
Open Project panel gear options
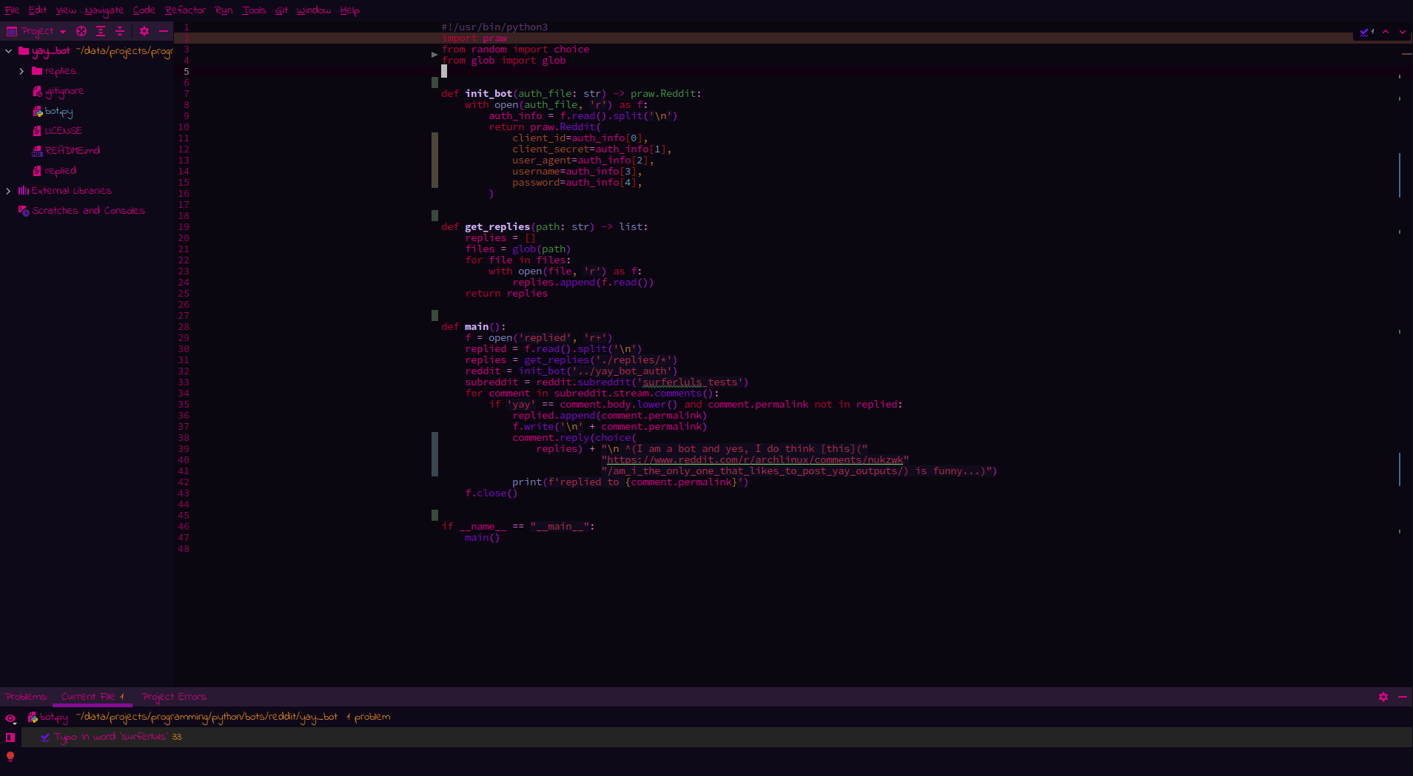click(144, 31)
